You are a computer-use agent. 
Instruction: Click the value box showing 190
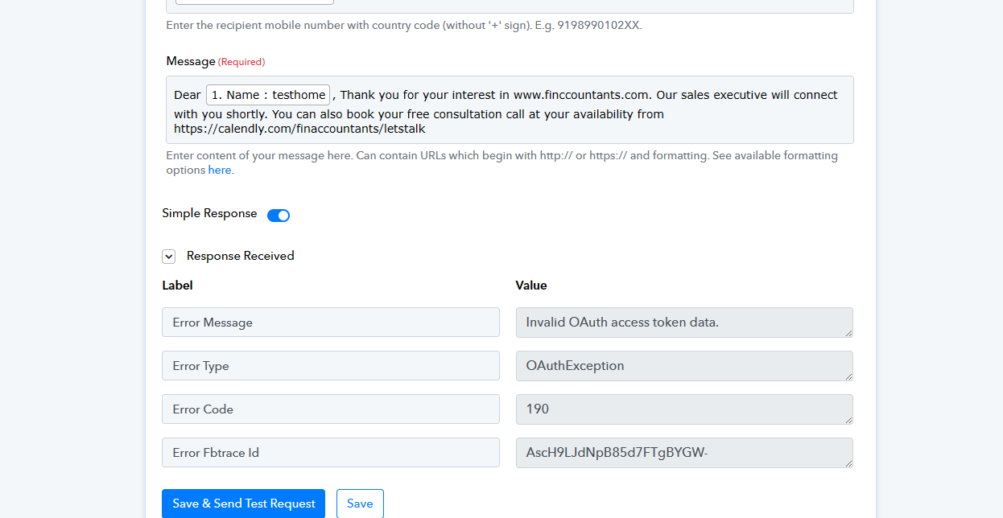pyautogui.click(x=684, y=409)
